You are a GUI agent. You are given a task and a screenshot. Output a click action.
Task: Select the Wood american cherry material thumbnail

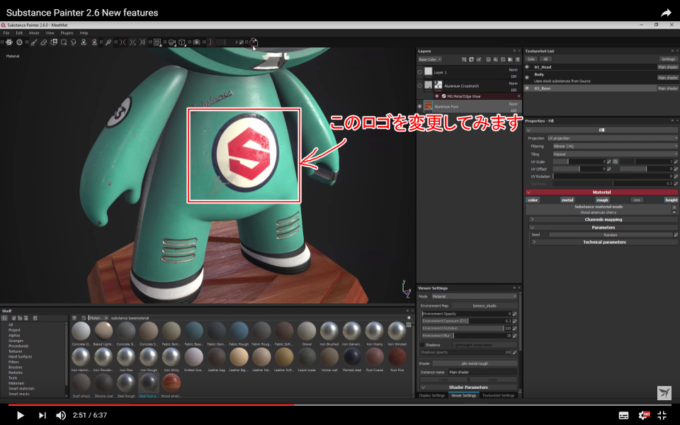(171, 382)
